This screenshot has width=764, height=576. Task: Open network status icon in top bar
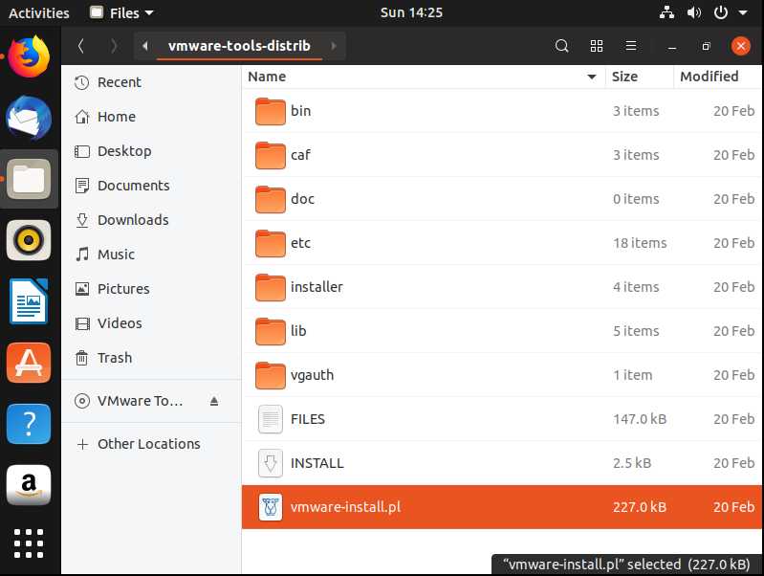[x=666, y=12]
